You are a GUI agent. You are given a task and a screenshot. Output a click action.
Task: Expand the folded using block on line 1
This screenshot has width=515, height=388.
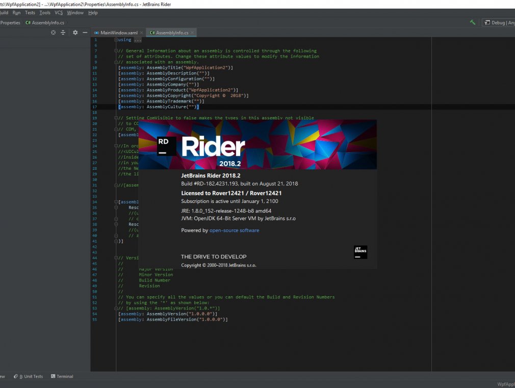click(x=116, y=40)
